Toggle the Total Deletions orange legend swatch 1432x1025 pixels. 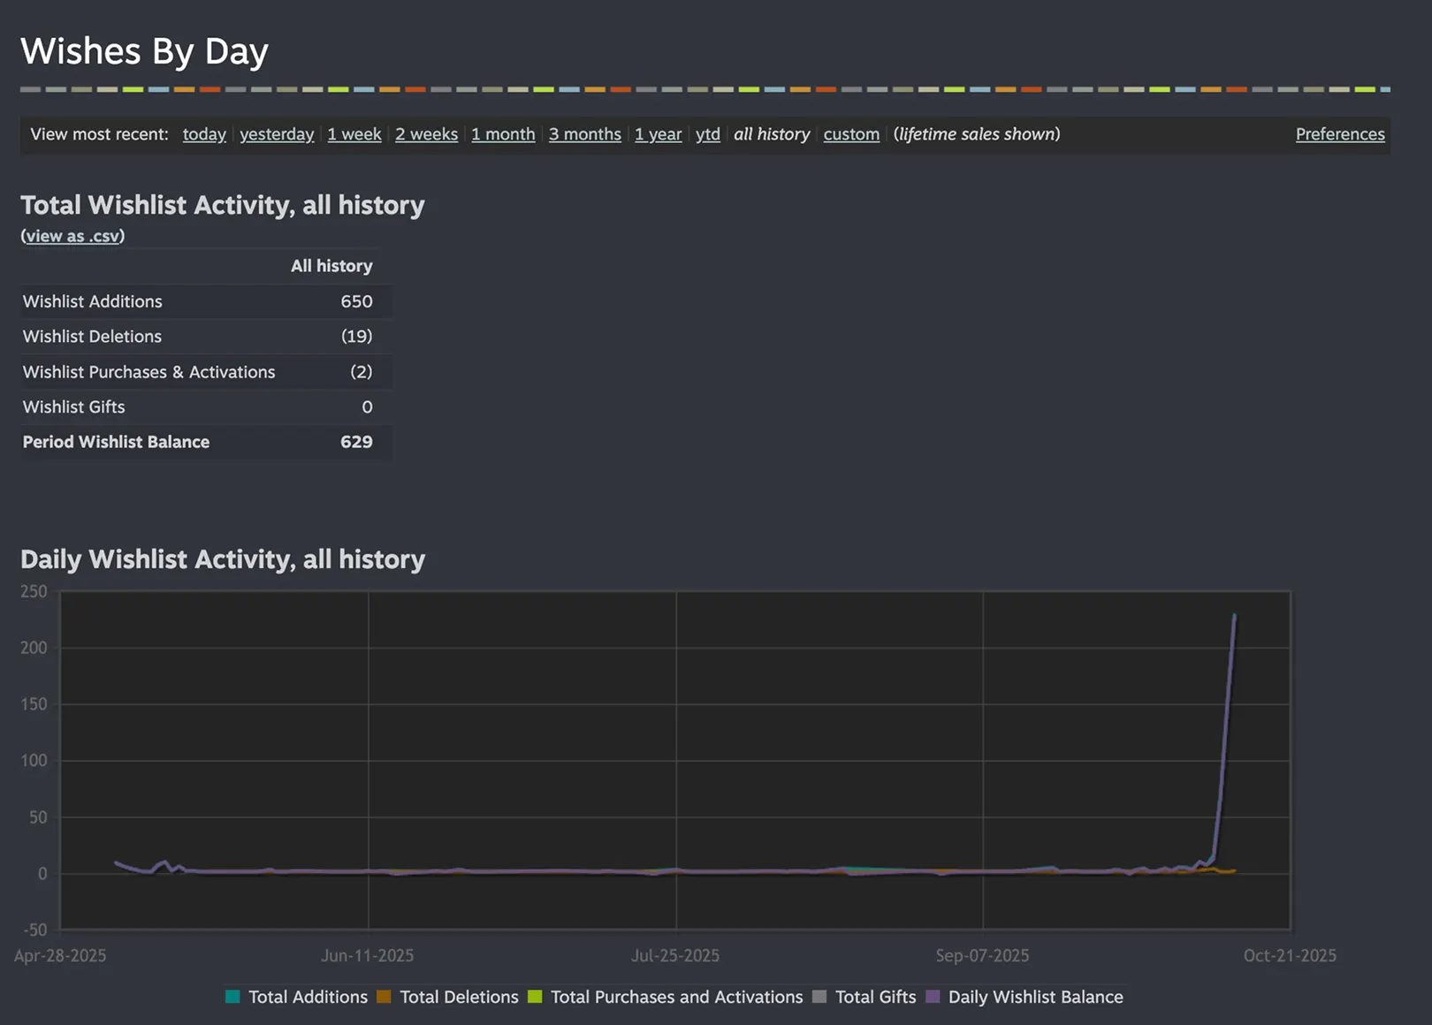[x=384, y=997]
